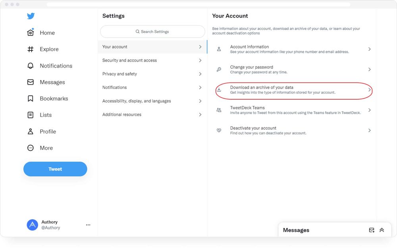This screenshot has height=251, width=397.
Task: Click the Search Settings field
Action: pyautogui.click(x=152, y=31)
